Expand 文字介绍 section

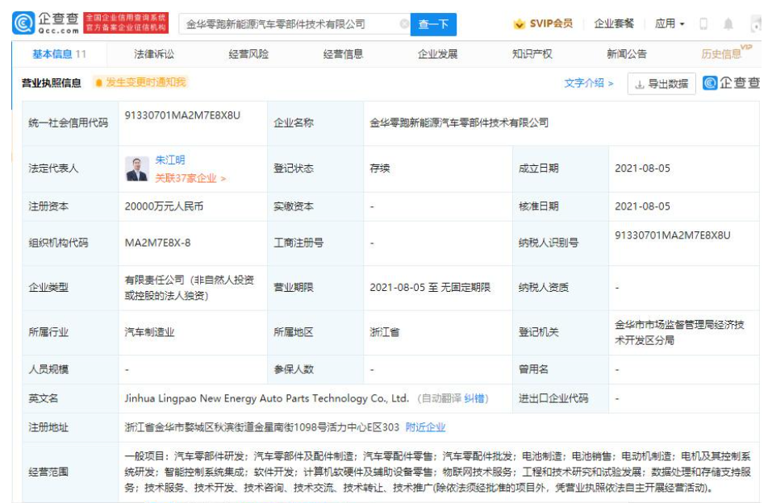[589, 83]
